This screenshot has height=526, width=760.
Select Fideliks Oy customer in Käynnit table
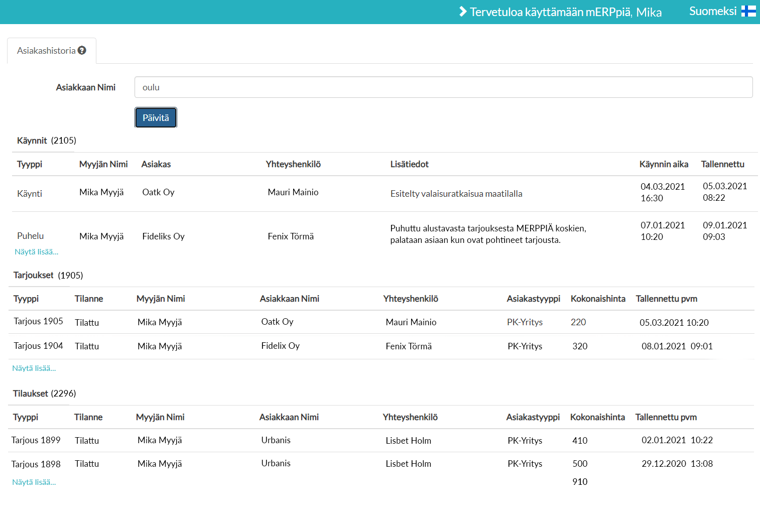pyautogui.click(x=164, y=236)
